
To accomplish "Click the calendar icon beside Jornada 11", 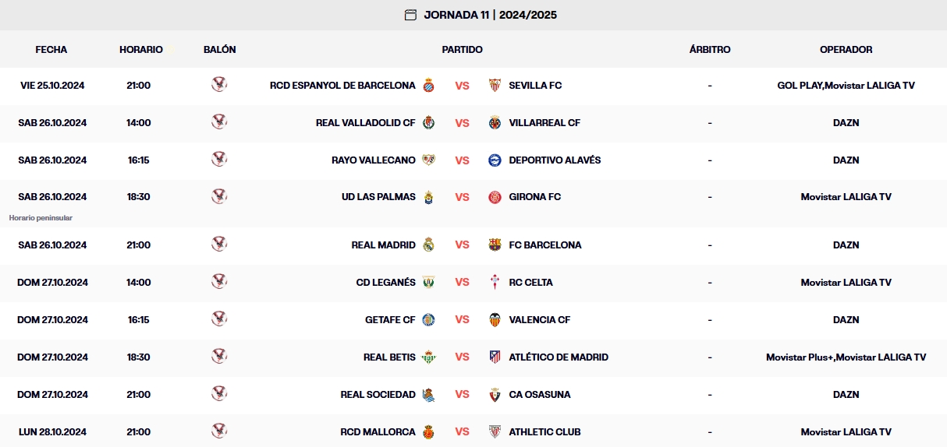I will coord(410,15).
